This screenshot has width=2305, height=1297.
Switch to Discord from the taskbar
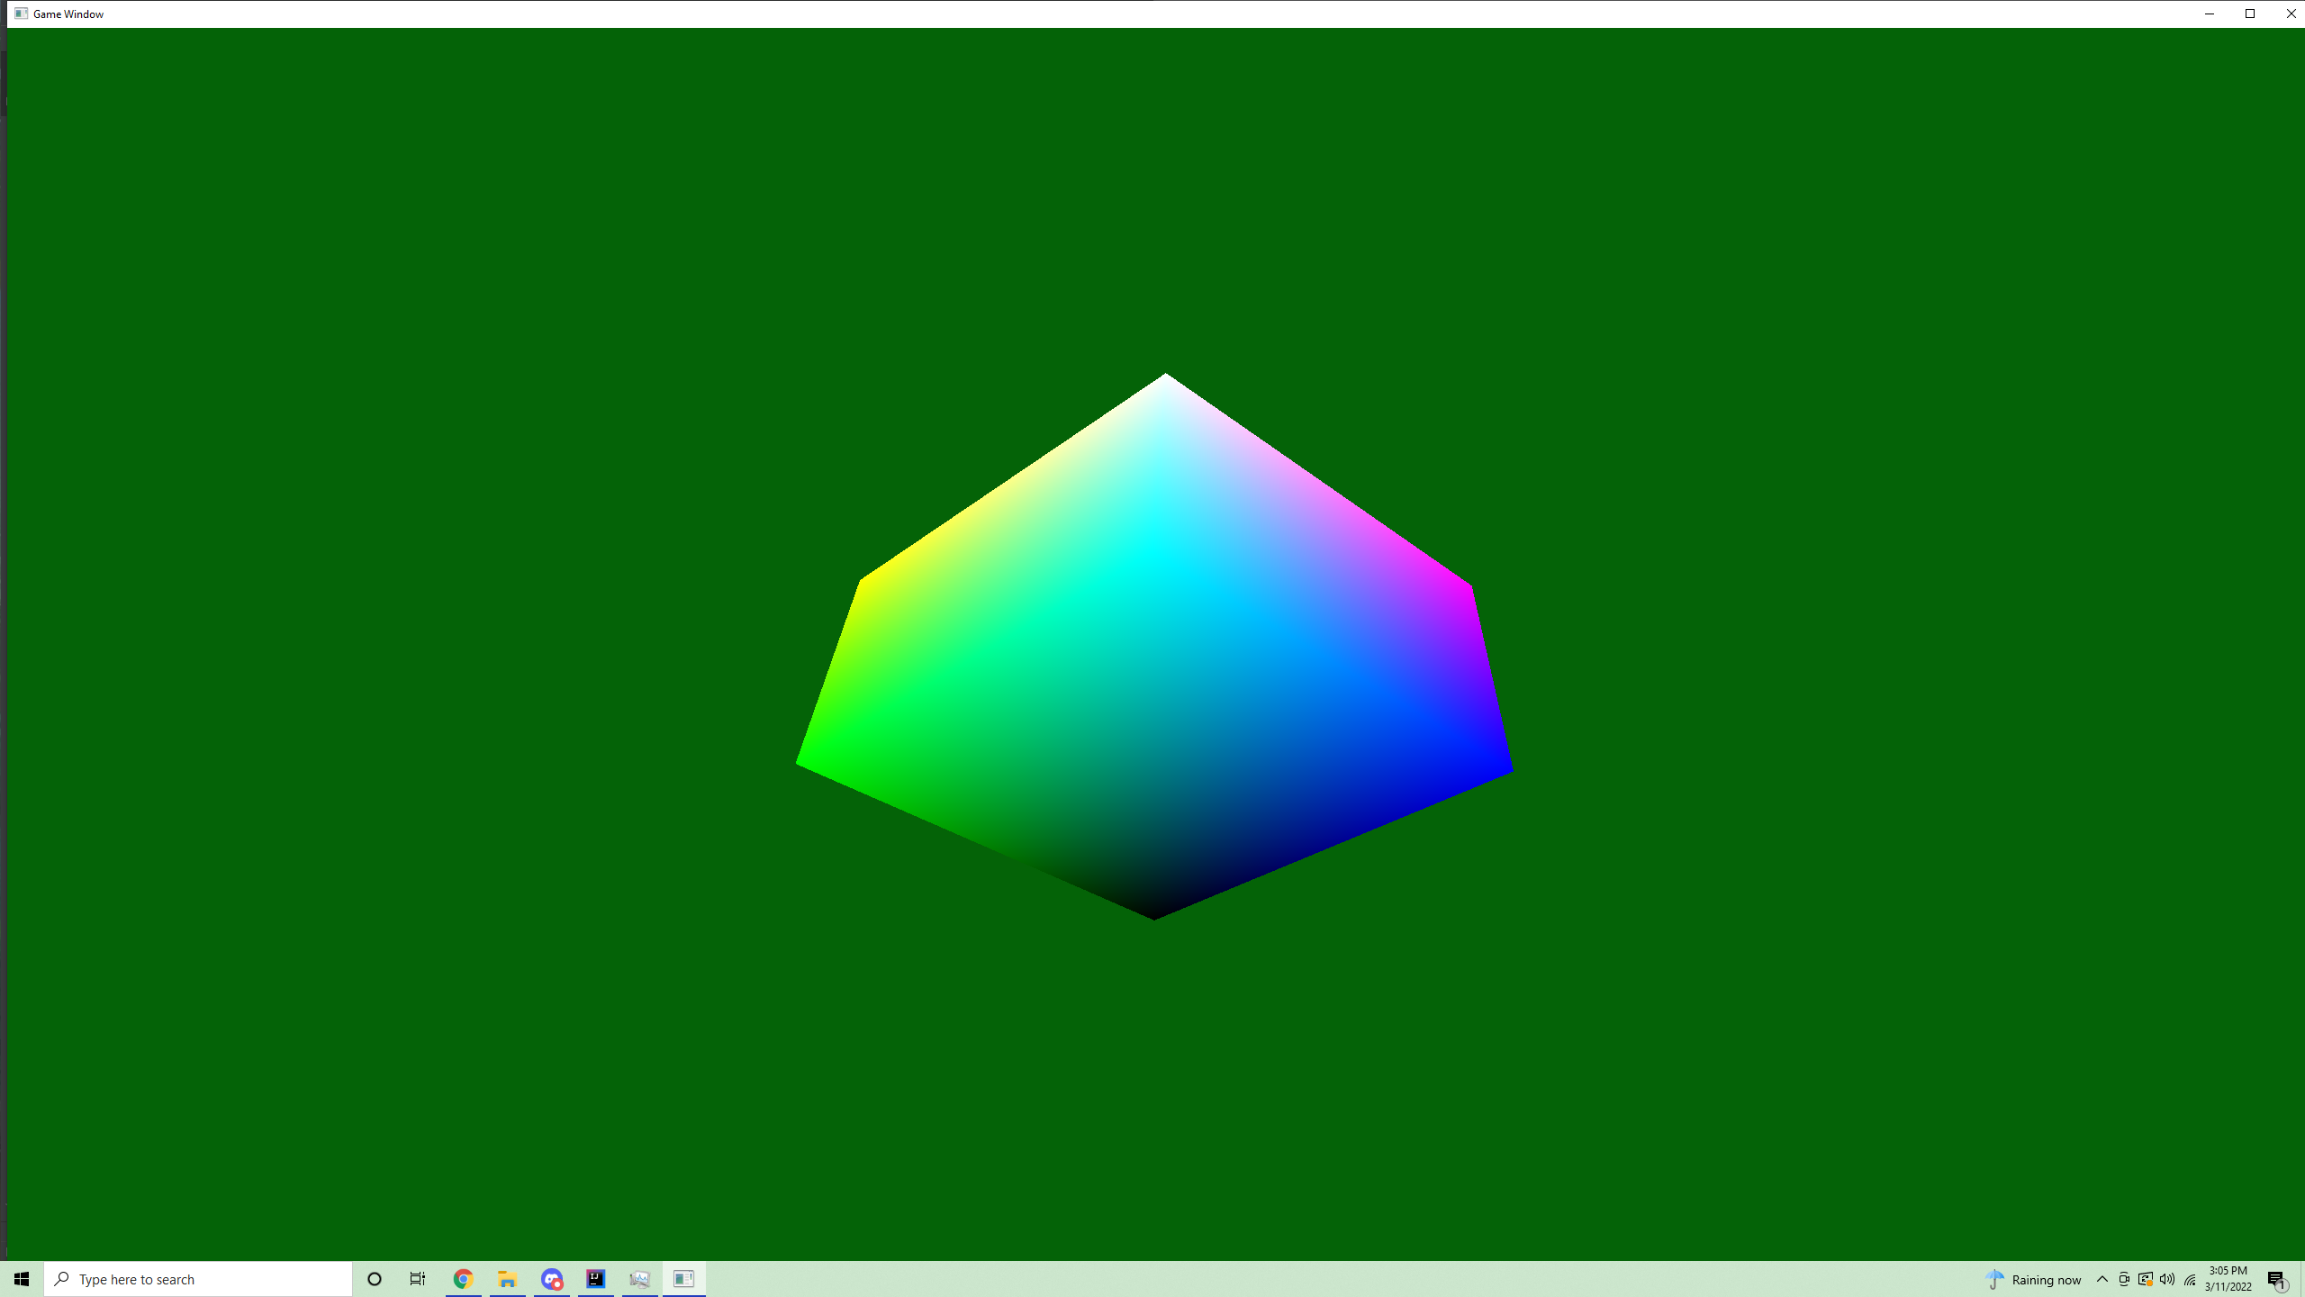click(x=551, y=1279)
